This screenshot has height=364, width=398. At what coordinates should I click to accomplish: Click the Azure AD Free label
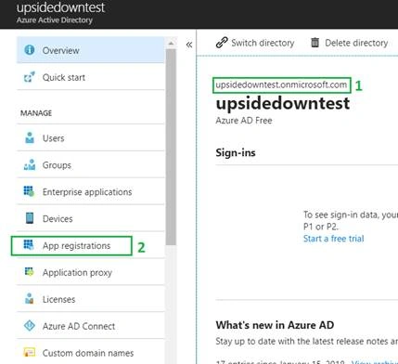pos(244,120)
